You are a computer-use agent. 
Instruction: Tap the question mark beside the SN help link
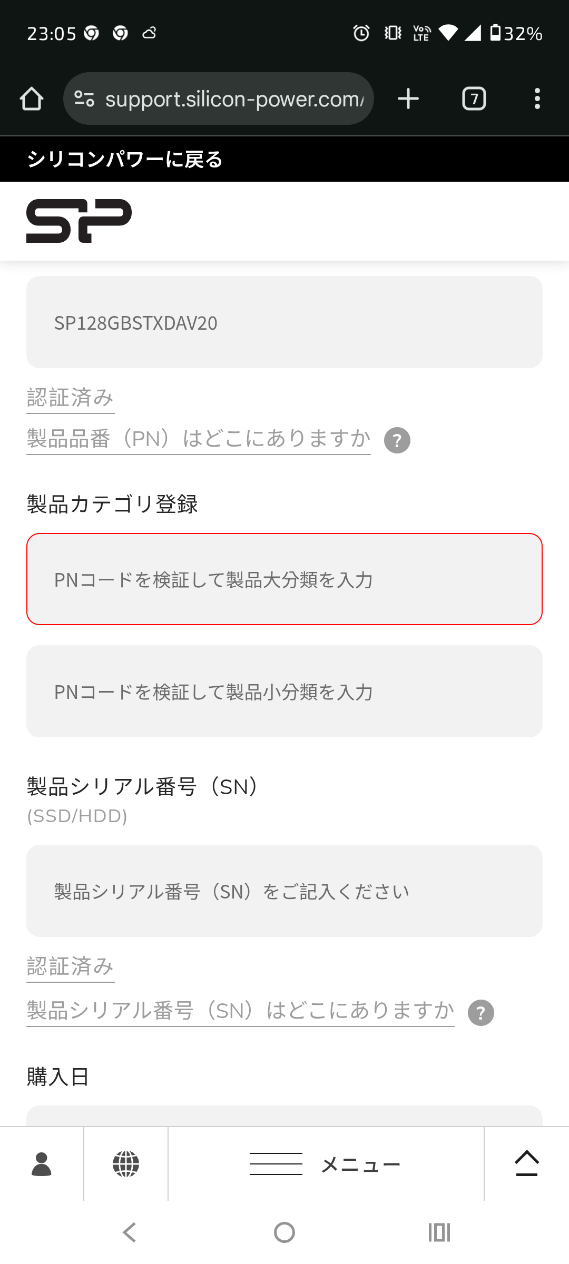pos(481,1013)
